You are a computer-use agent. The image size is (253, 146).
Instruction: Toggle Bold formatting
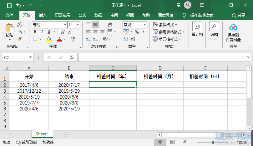(35, 32)
